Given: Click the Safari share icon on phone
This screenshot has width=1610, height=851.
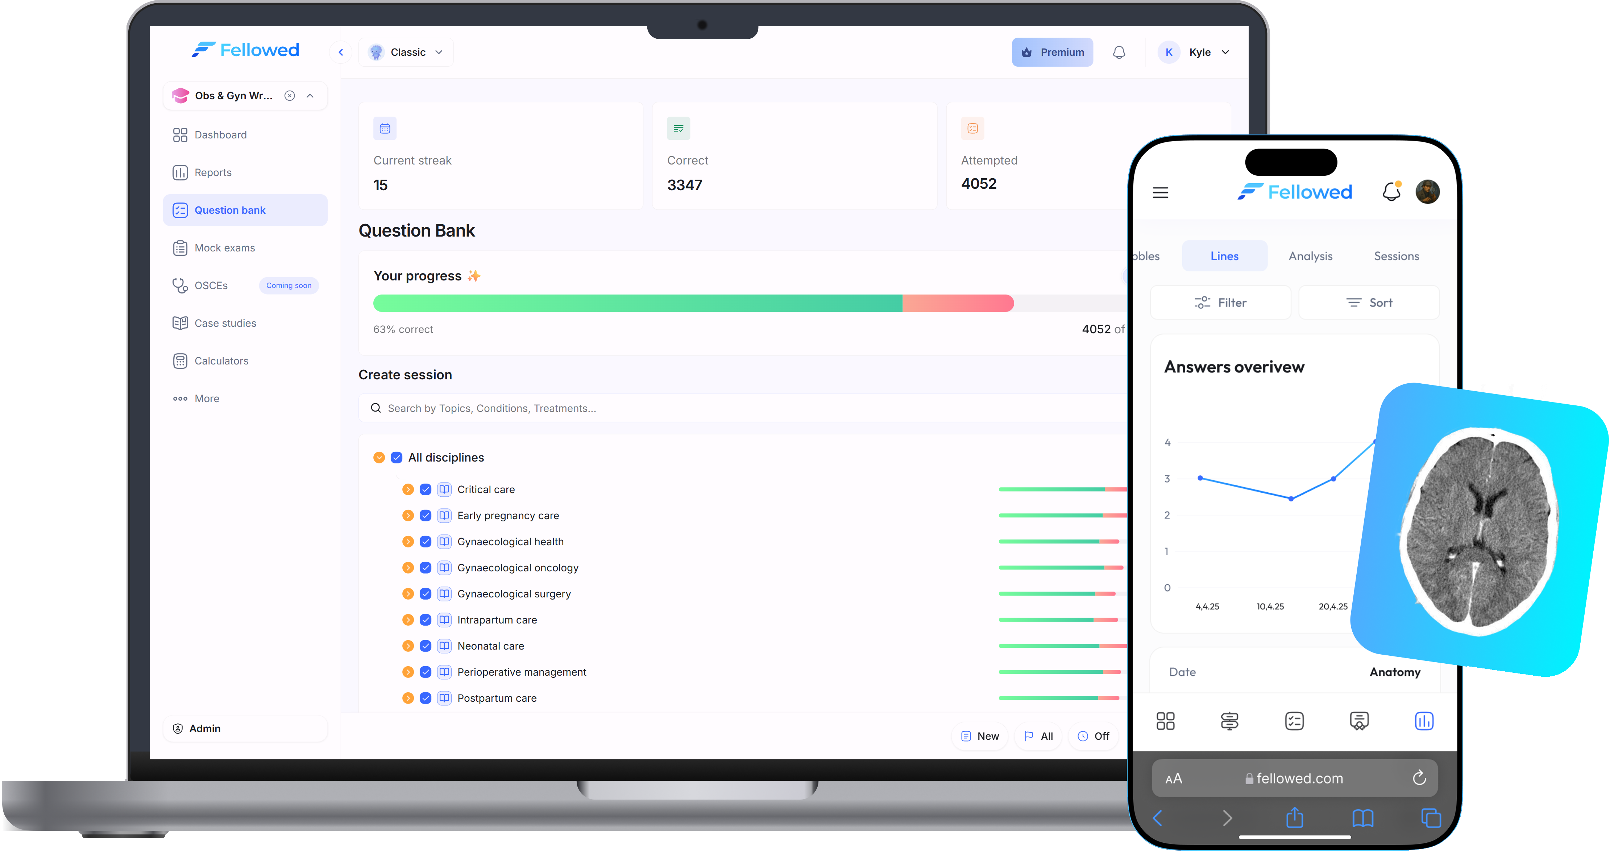Looking at the screenshot, I should point(1294,818).
